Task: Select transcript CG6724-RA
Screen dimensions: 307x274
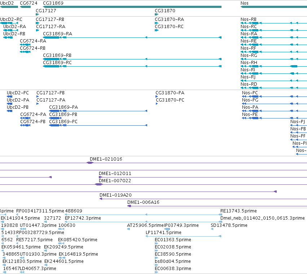Action: click(33, 41)
